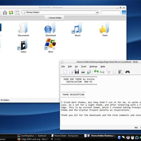The height and width of the screenshot is (141, 141).
Task: Maximize the Konqueror window
Action: pyautogui.click(x=121, y=8)
